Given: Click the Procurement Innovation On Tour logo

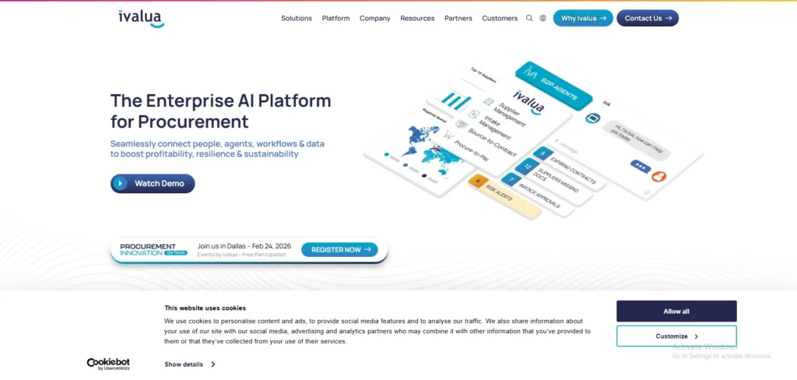Looking at the screenshot, I should click(153, 250).
